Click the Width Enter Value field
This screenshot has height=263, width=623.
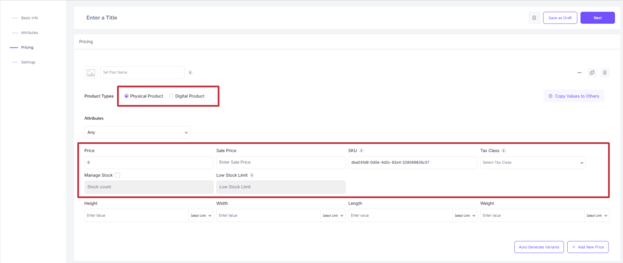point(268,216)
